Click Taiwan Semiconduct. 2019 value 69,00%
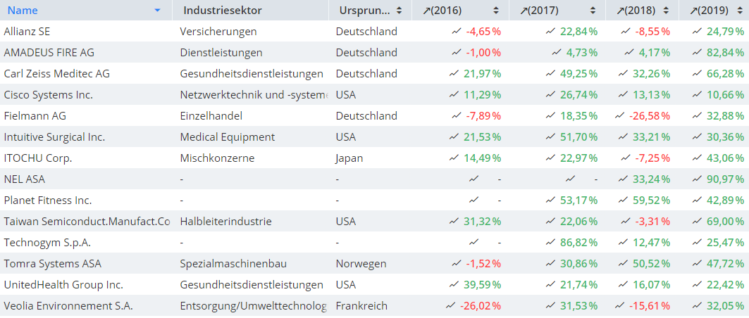The height and width of the screenshot is (318, 749). coord(725,222)
